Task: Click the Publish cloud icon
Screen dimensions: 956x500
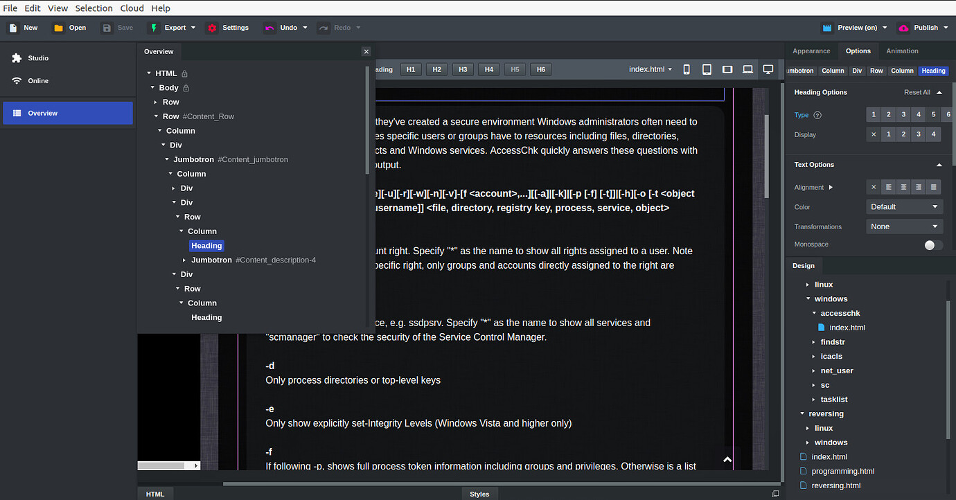Action: [903, 28]
